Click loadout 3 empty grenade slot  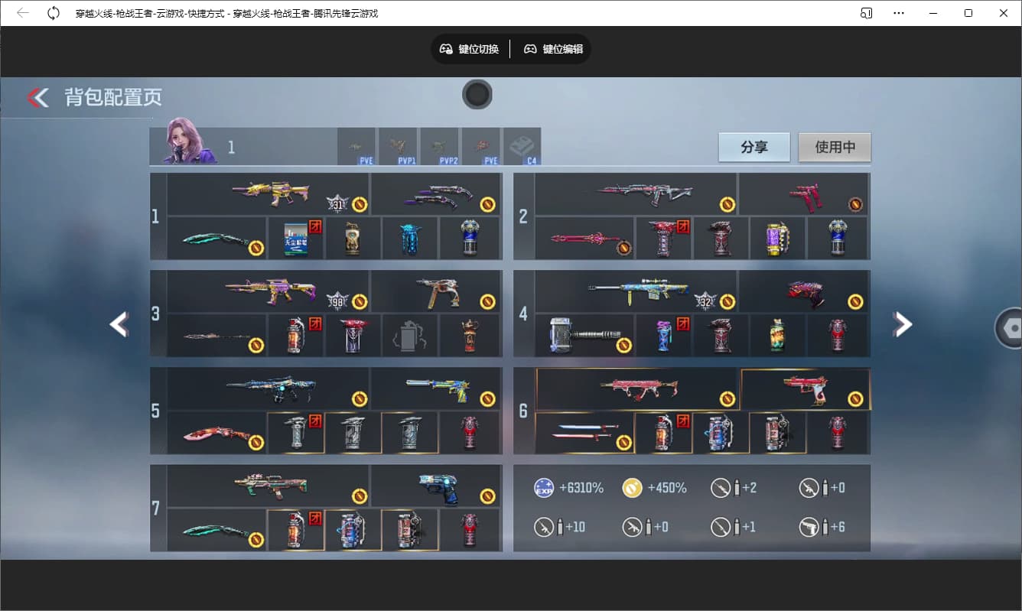point(410,335)
